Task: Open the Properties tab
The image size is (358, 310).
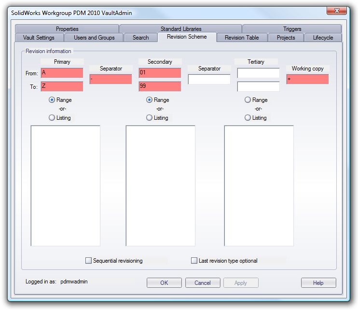Action: 67,29
